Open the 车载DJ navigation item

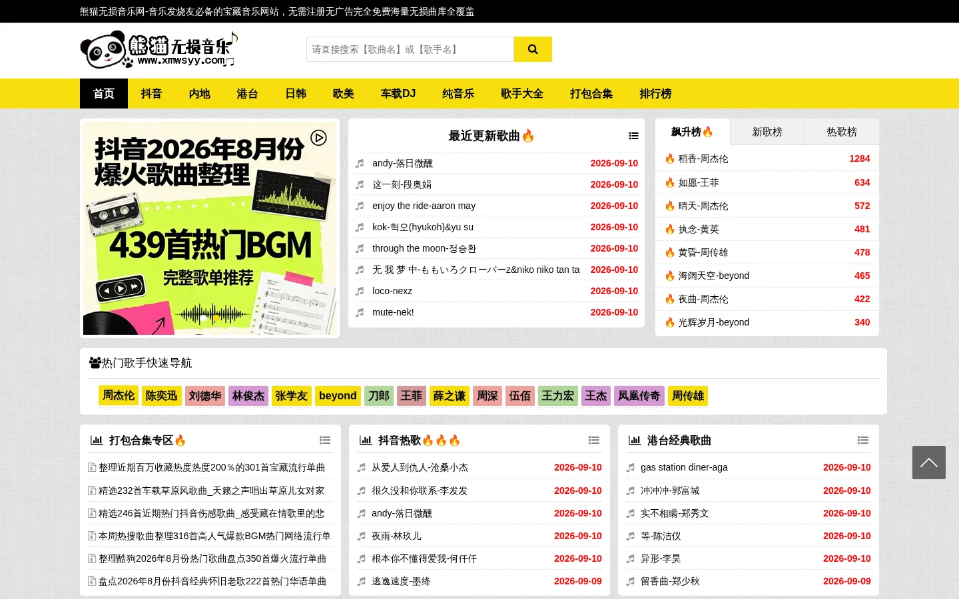point(398,93)
